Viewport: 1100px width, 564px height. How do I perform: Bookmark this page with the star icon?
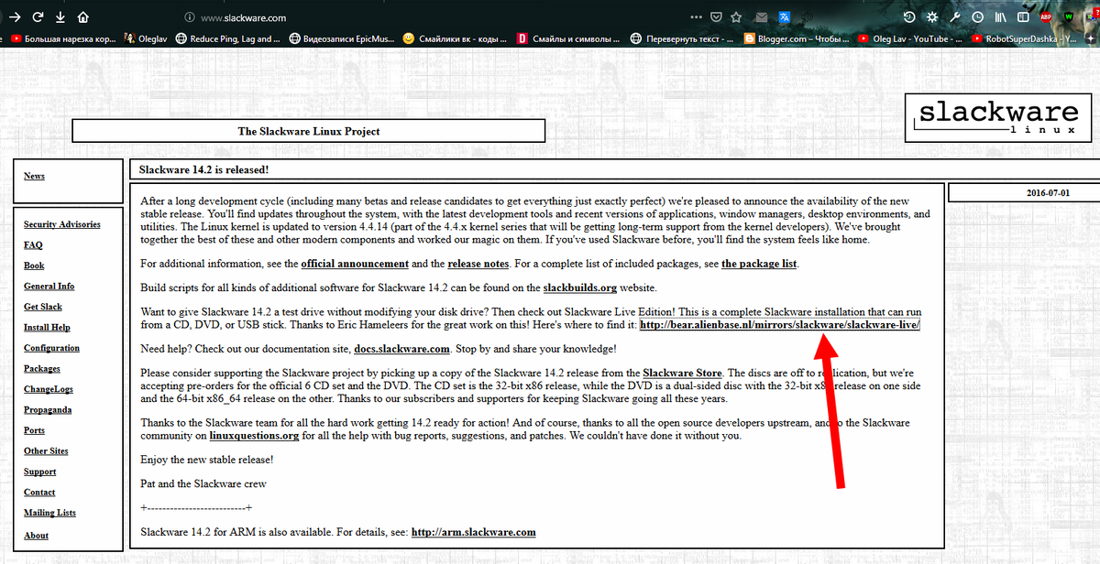click(x=738, y=16)
